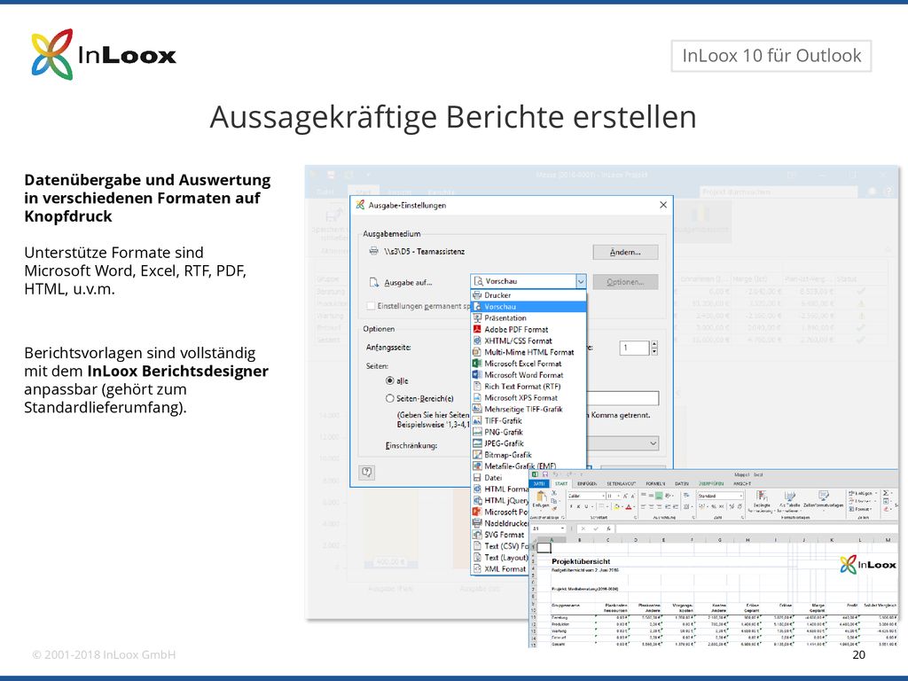Click the XML Format icon
Screen dimensions: 908x681
point(477,568)
